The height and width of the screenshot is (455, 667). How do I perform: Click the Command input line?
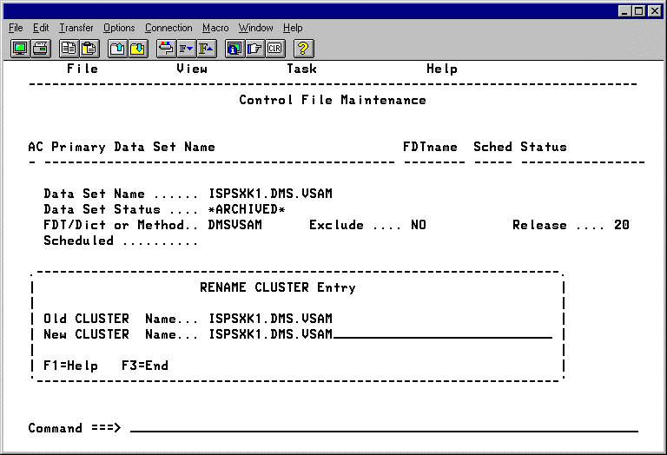pyautogui.click(x=382, y=428)
